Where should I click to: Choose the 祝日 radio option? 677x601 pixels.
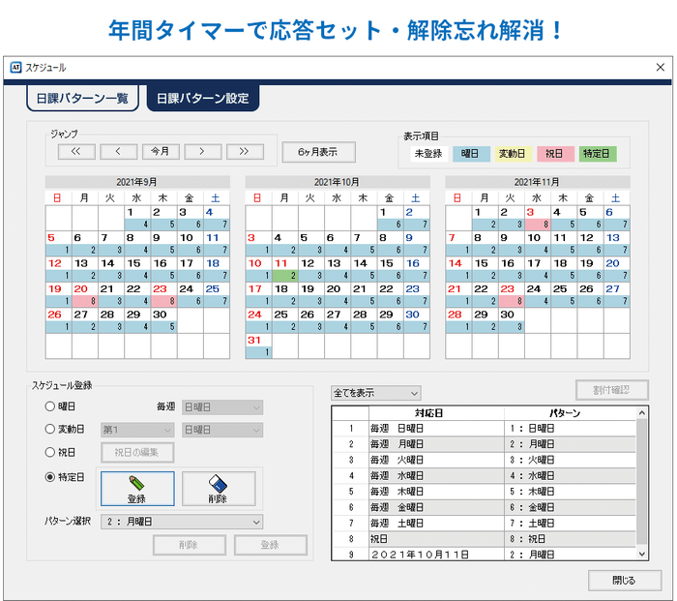tap(49, 452)
